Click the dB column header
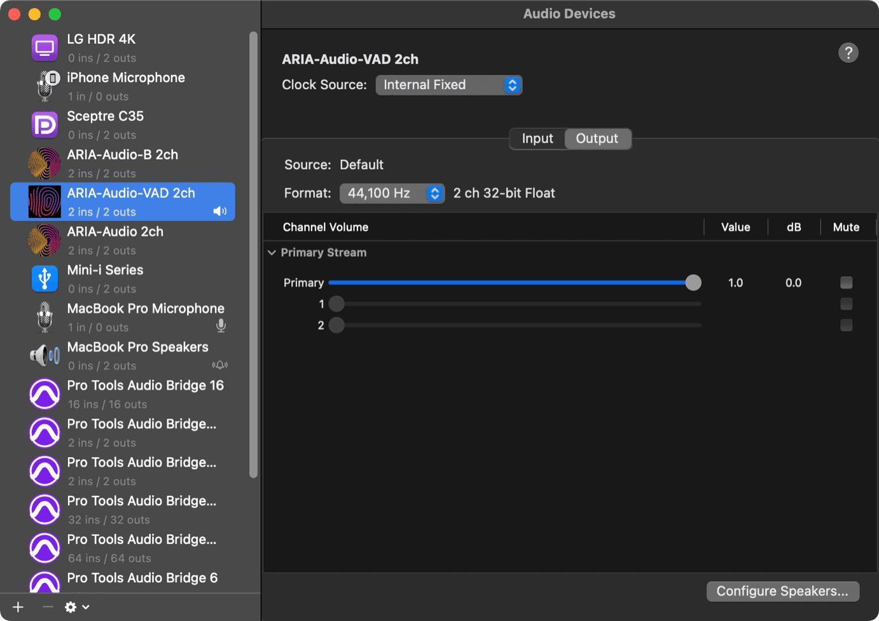Image resolution: width=879 pixels, height=621 pixels. [x=794, y=228]
